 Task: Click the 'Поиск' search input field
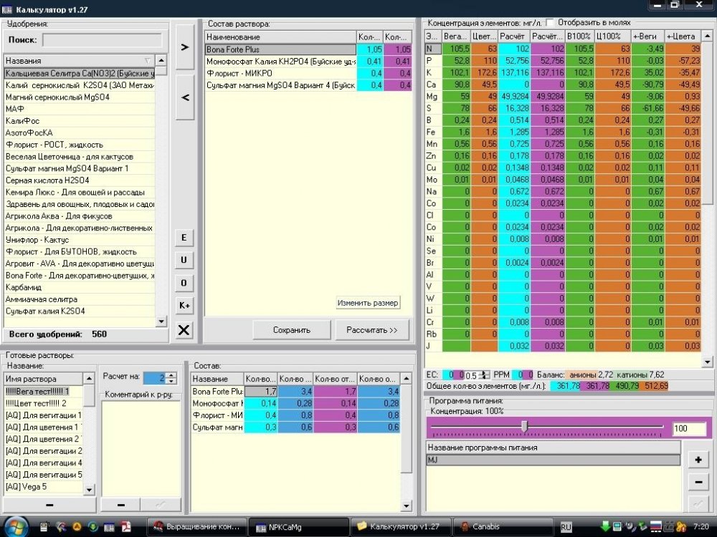pos(102,39)
